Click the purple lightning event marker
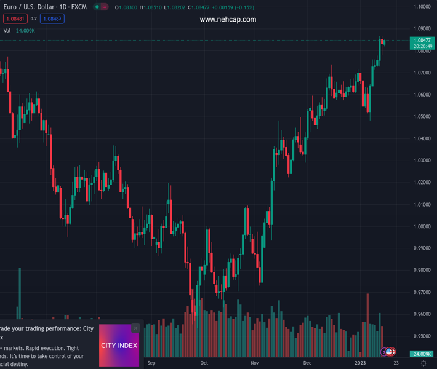The height and width of the screenshot is (369, 437). click(x=384, y=352)
